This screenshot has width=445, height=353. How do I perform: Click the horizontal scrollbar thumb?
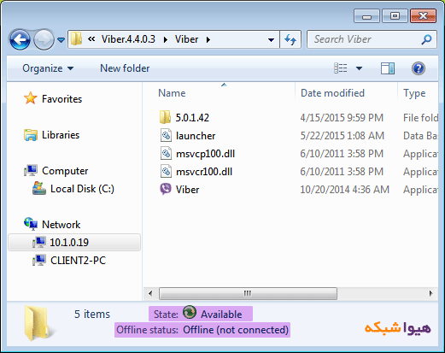pyautogui.click(x=248, y=293)
